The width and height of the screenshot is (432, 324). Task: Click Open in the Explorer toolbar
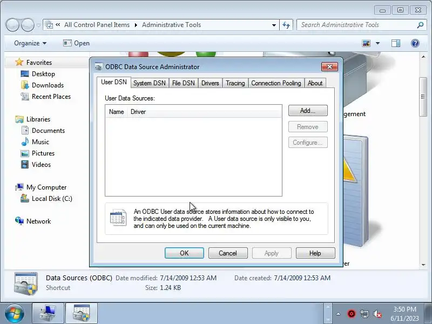coord(76,43)
